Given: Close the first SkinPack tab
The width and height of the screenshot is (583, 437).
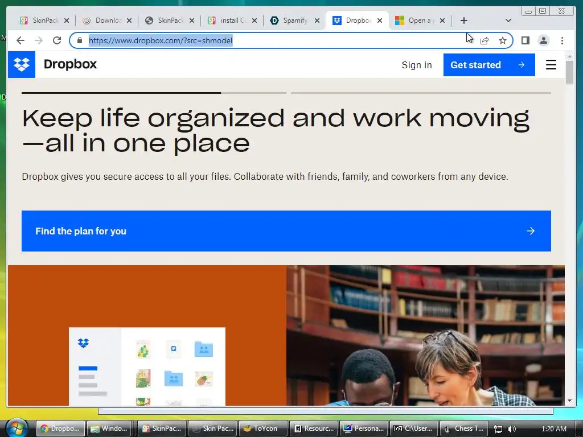Looking at the screenshot, I should pos(67,21).
